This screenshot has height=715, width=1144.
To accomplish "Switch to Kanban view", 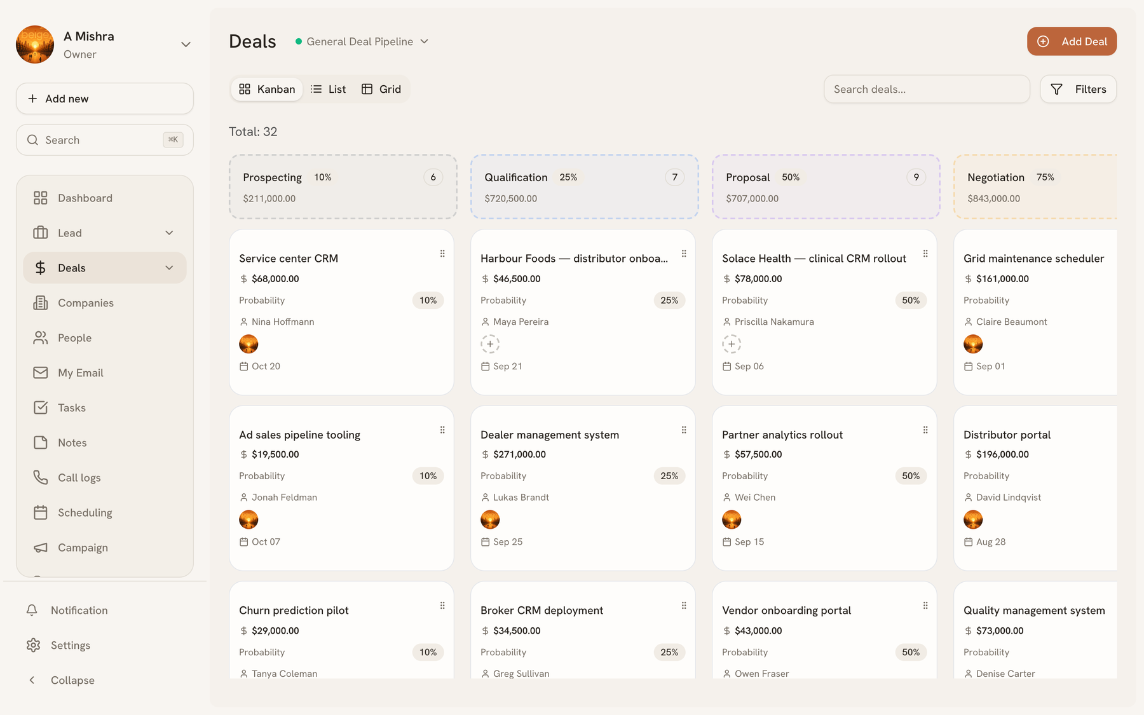I will coord(267,89).
